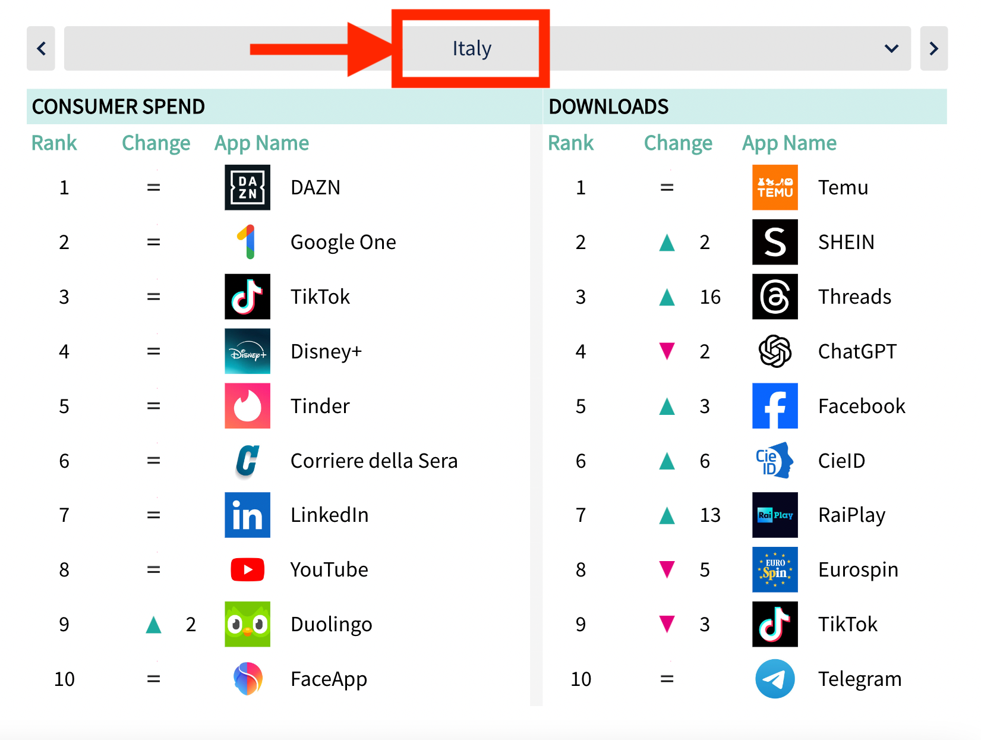This screenshot has width=981, height=740.
Task: Click the DAZN app icon
Action: [247, 188]
